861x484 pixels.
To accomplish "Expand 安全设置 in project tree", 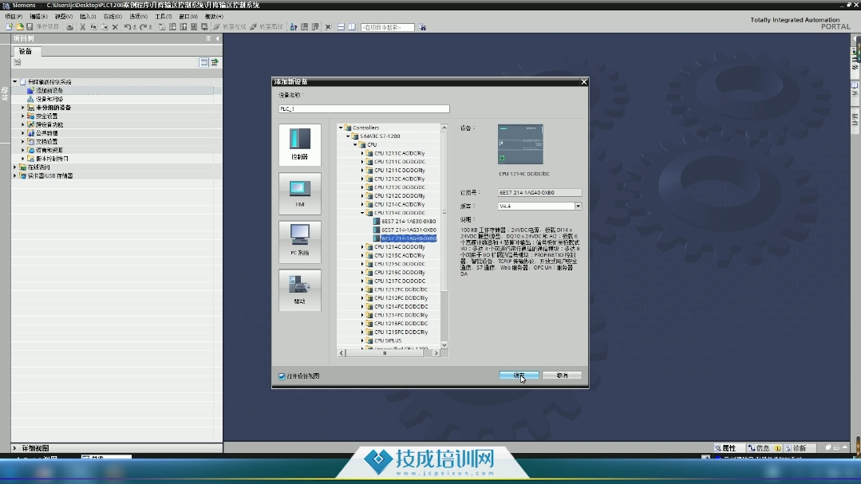I will click(x=23, y=116).
